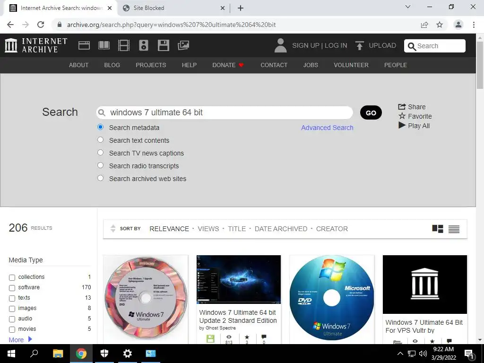Open the Internet Archive home logo
Screen dimensions: 484x363
point(36,45)
